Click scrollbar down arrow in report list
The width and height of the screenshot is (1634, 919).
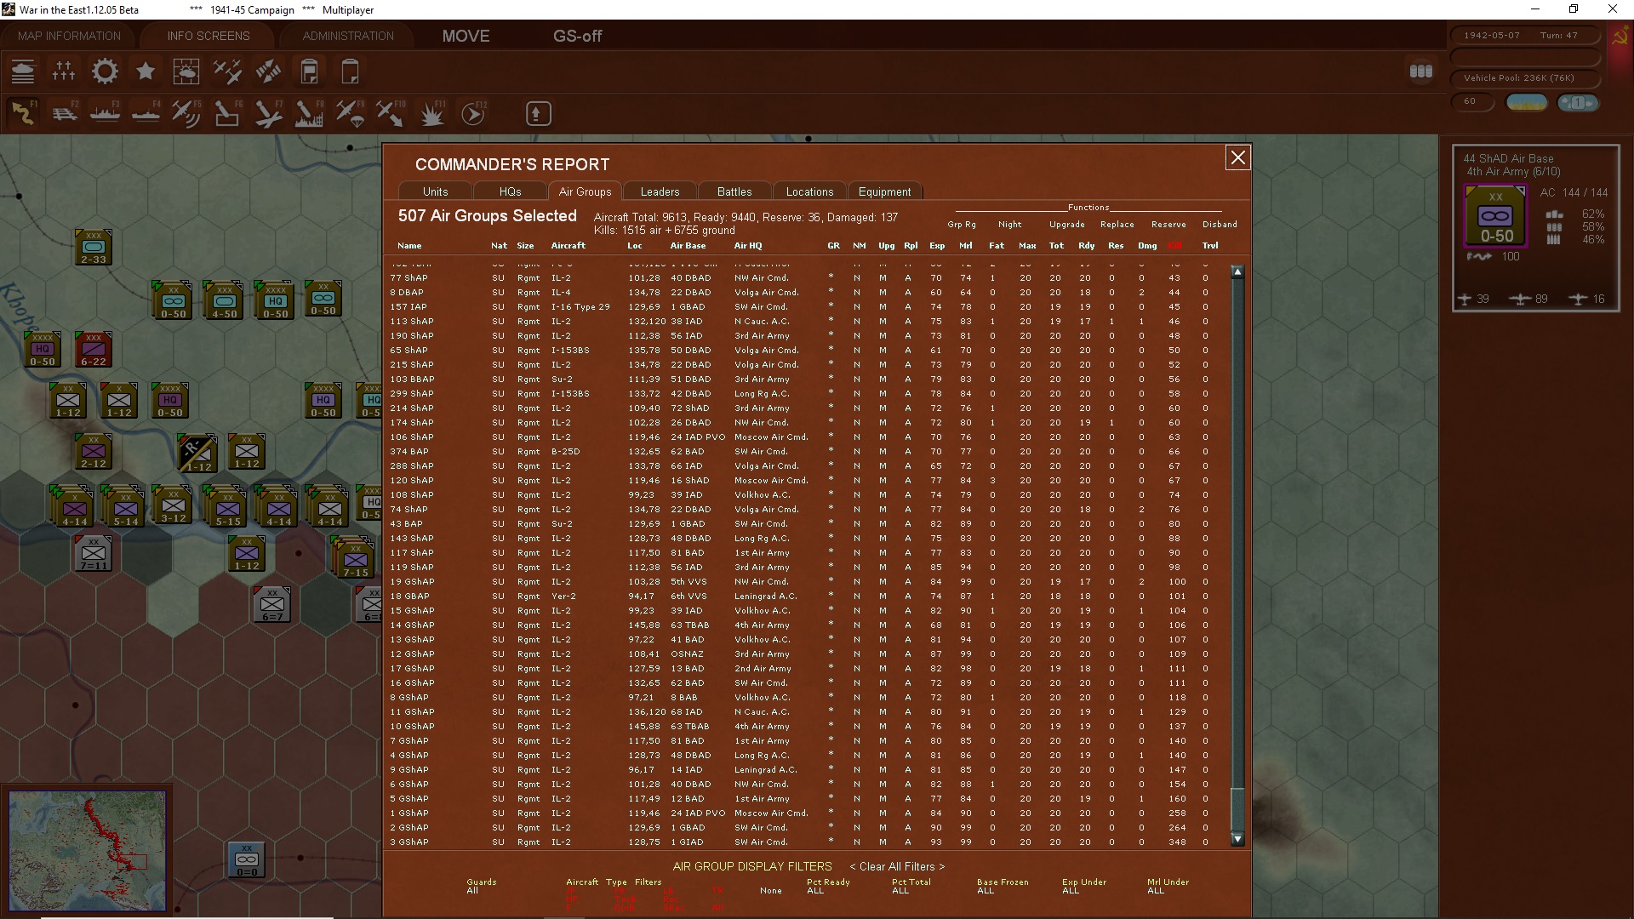pyautogui.click(x=1237, y=840)
